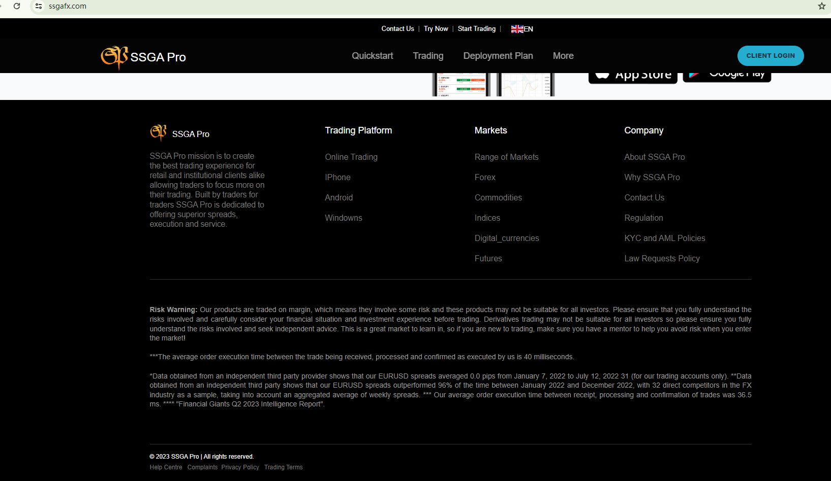Click the SSGA Pro header logo
Viewport: 831px width, 481px height.
143,57
